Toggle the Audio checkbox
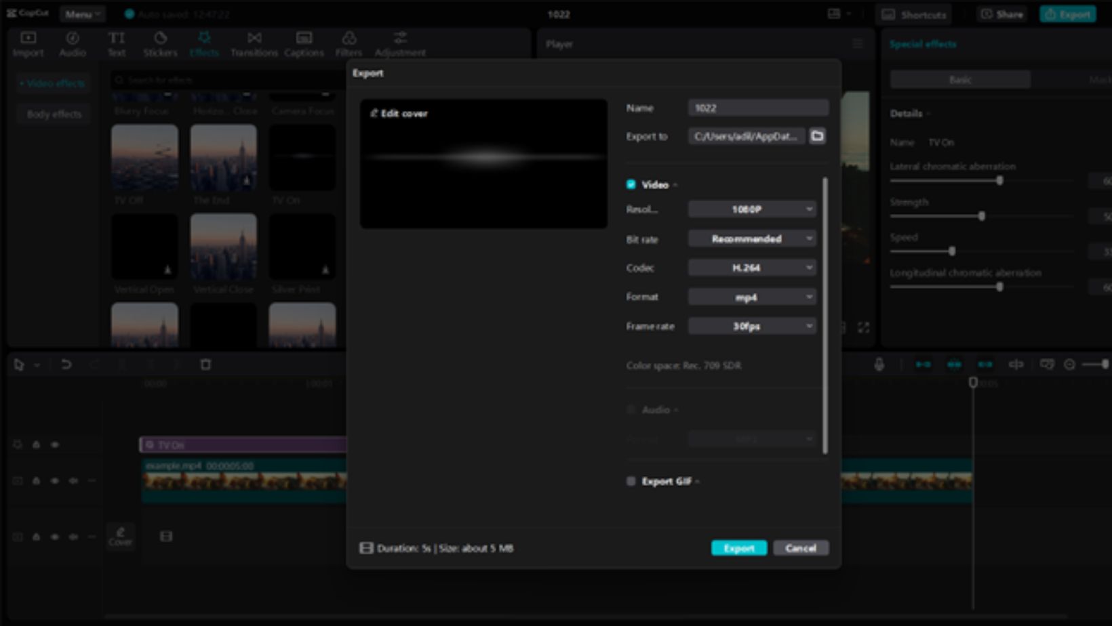 coord(631,409)
